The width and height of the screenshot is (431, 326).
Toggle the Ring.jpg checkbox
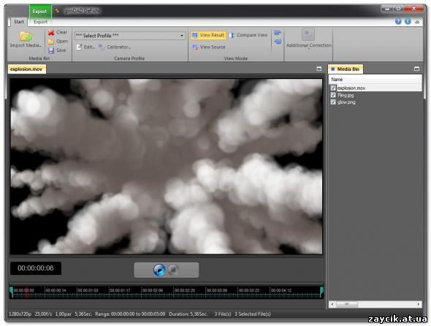coord(333,95)
